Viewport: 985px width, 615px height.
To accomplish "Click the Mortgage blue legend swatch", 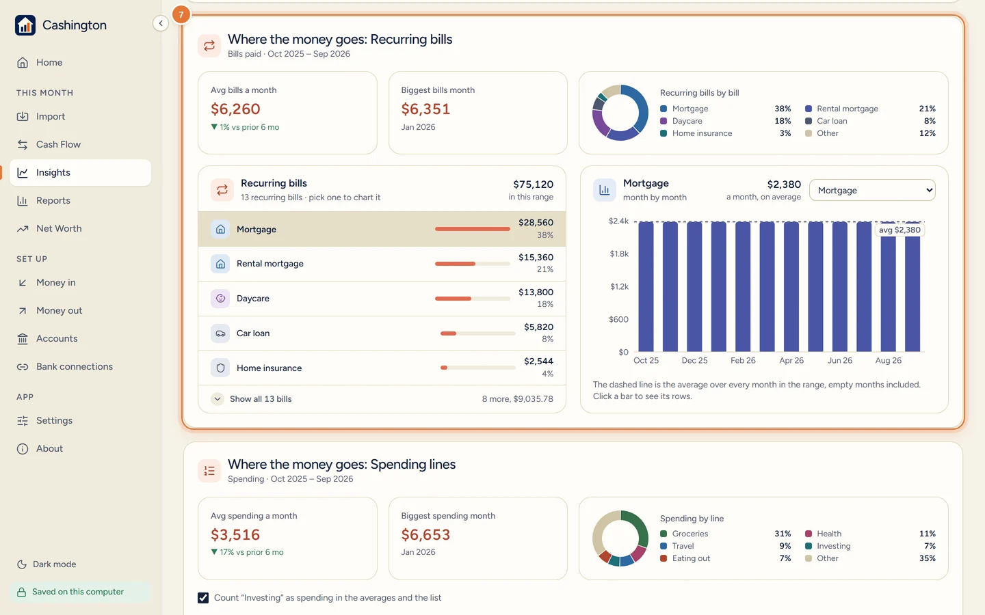I will (x=664, y=109).
